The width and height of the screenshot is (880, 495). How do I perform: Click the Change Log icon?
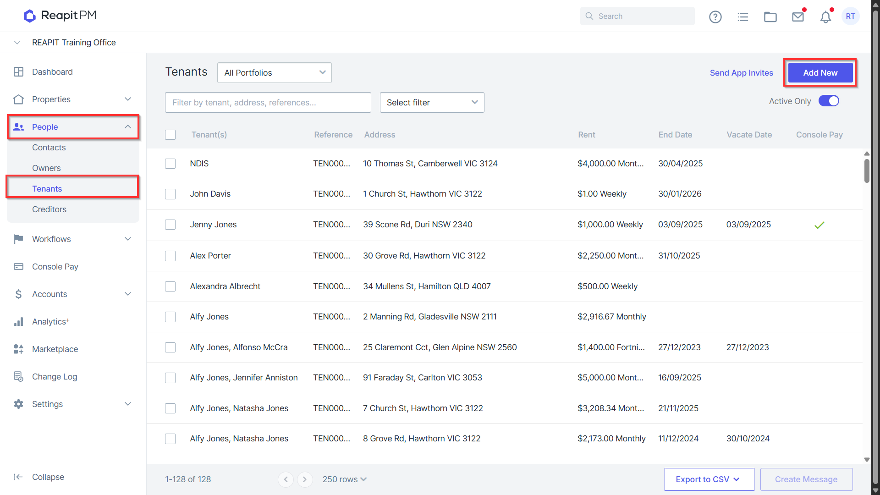tap(18, 376)
